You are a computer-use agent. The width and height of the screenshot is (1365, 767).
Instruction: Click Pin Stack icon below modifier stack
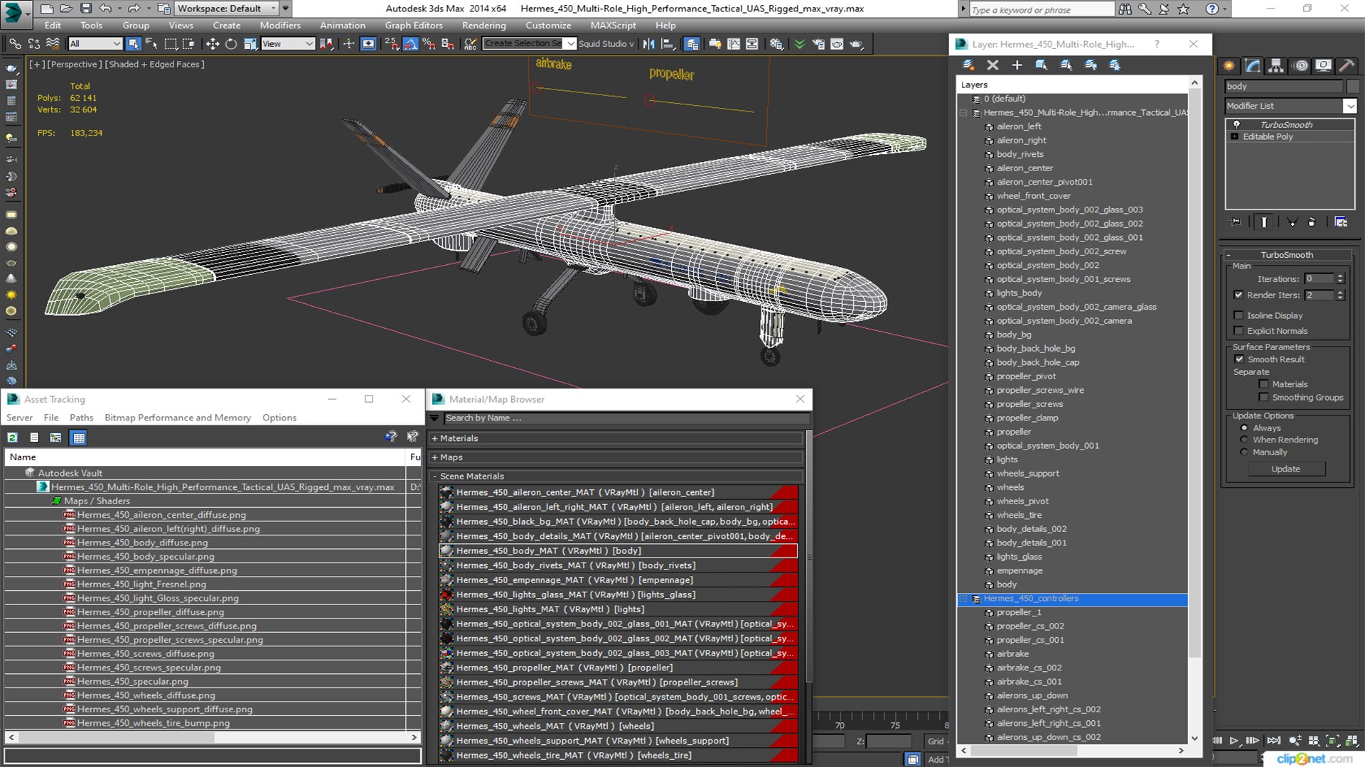click(1236, 222)
